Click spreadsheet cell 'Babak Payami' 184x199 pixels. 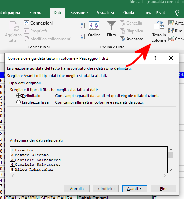pos(115,198)
